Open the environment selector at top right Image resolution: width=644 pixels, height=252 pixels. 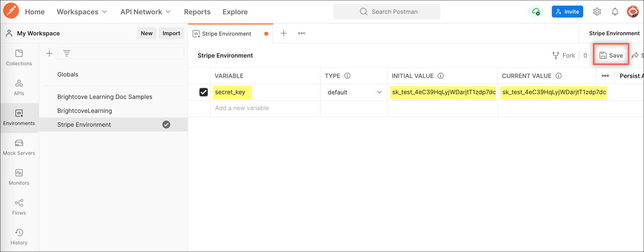614,33
